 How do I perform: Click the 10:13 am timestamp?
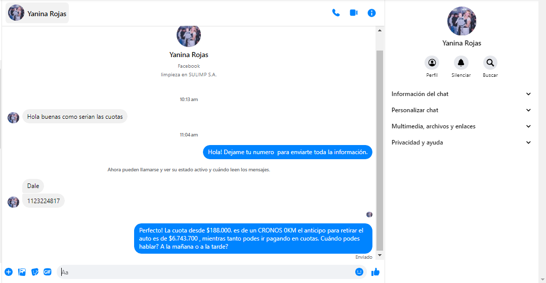pyautogui.click(x=189, y=99)
